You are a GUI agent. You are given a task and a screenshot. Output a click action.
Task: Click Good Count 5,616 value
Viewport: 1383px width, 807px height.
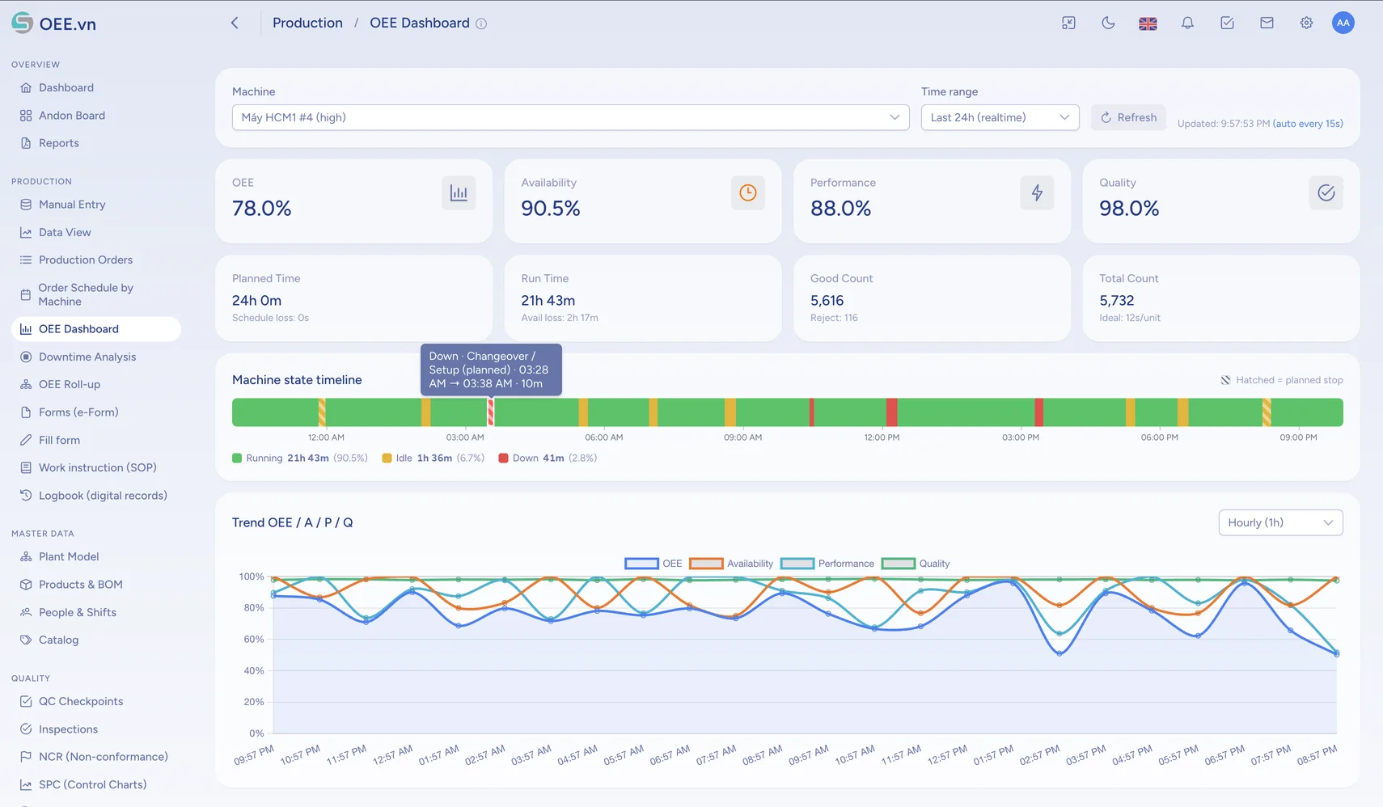coord(827,301)
